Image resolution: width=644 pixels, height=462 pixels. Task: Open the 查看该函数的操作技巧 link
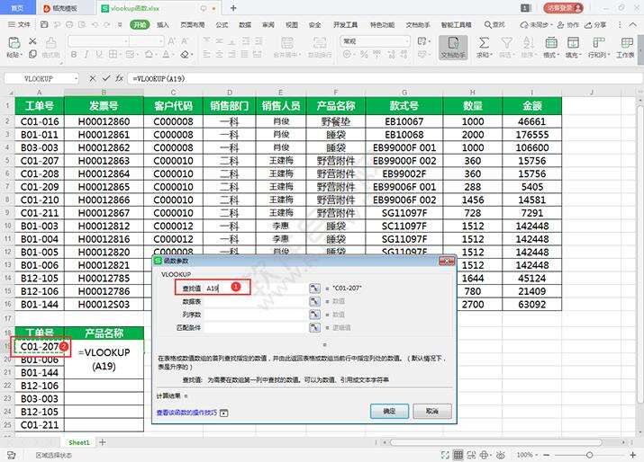(x=187, y=413)
